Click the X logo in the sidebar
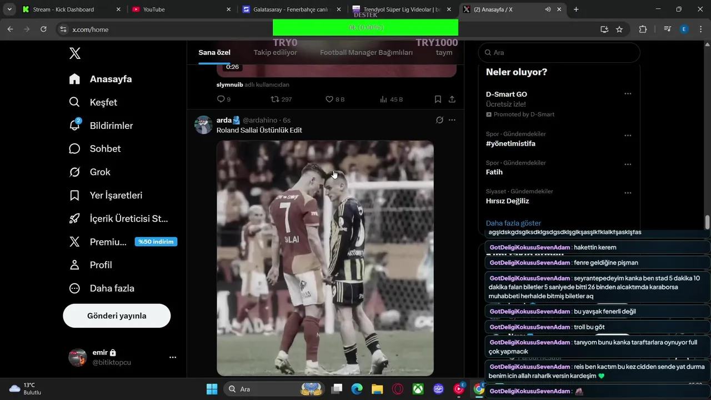 pos(75,53)
